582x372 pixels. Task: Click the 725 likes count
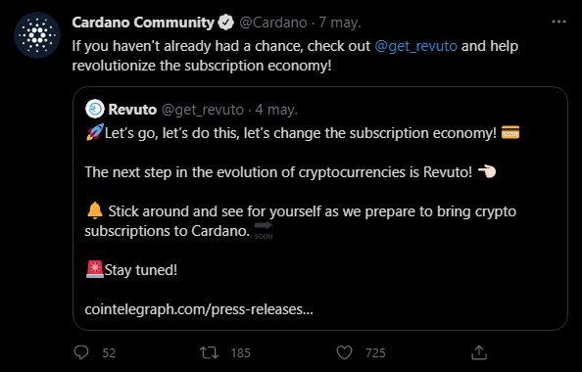(375, 352)
